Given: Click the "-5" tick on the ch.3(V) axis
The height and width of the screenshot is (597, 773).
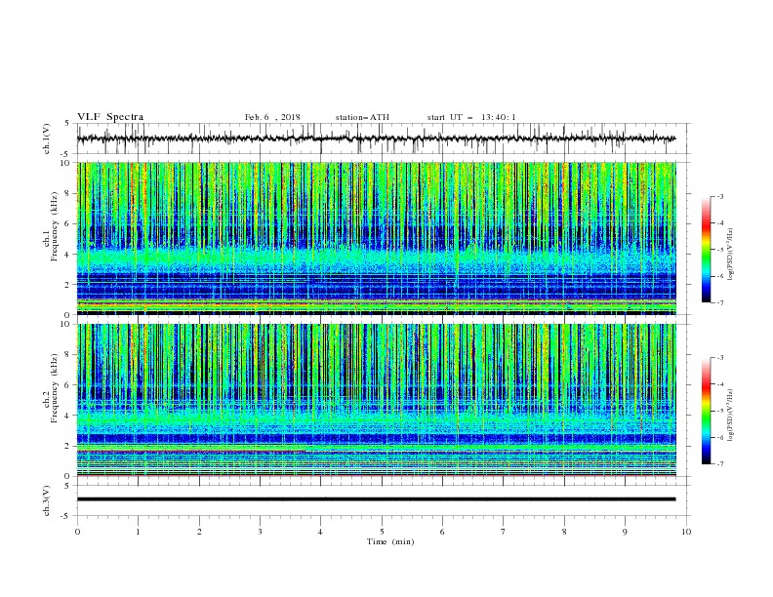Looking at the screenshot, I should tap(66, 516).
